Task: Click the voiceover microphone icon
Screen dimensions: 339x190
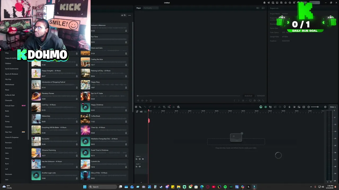Action: tap(289, 107)
